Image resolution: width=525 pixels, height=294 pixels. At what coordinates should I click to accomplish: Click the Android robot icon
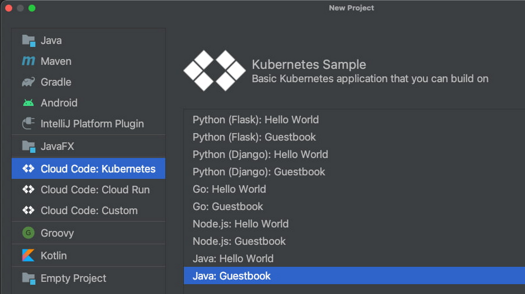pos(28,103)
